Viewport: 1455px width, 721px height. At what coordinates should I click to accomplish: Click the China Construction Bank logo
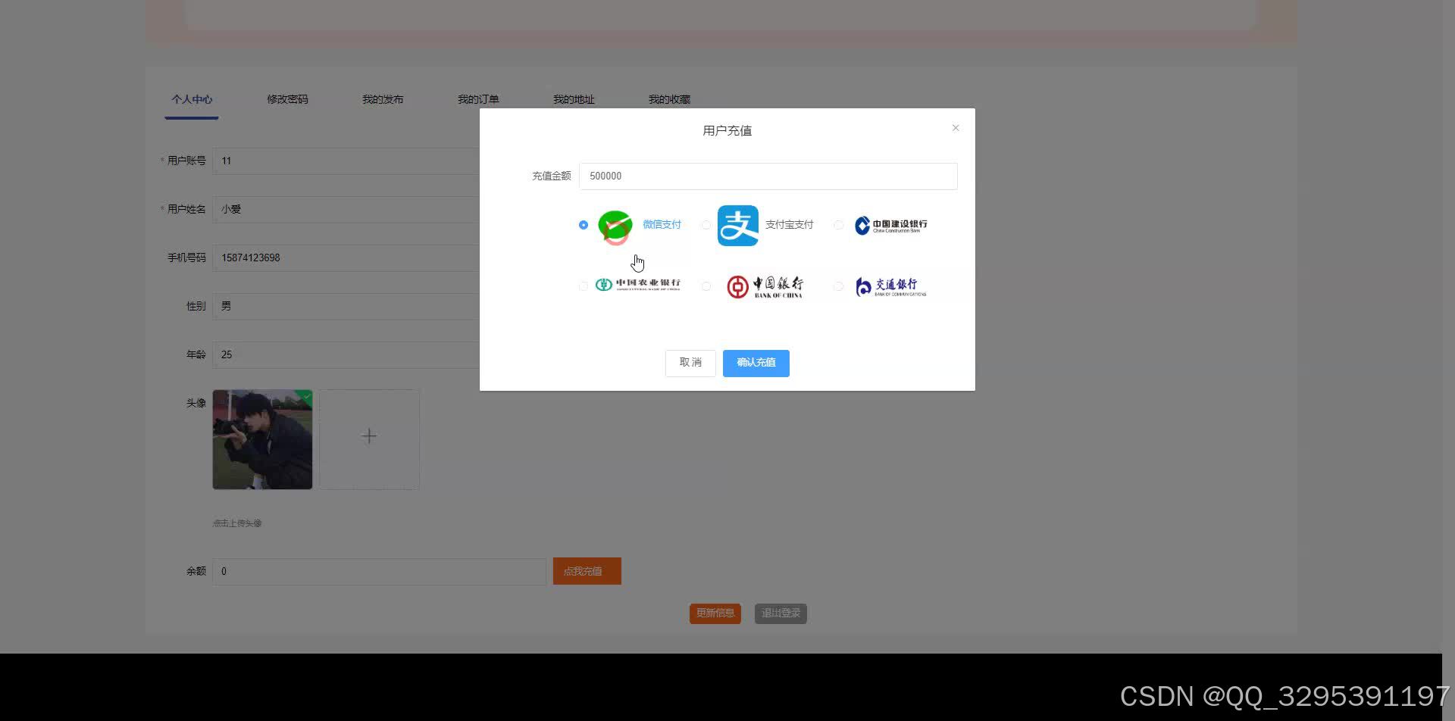tap(891, 225)
